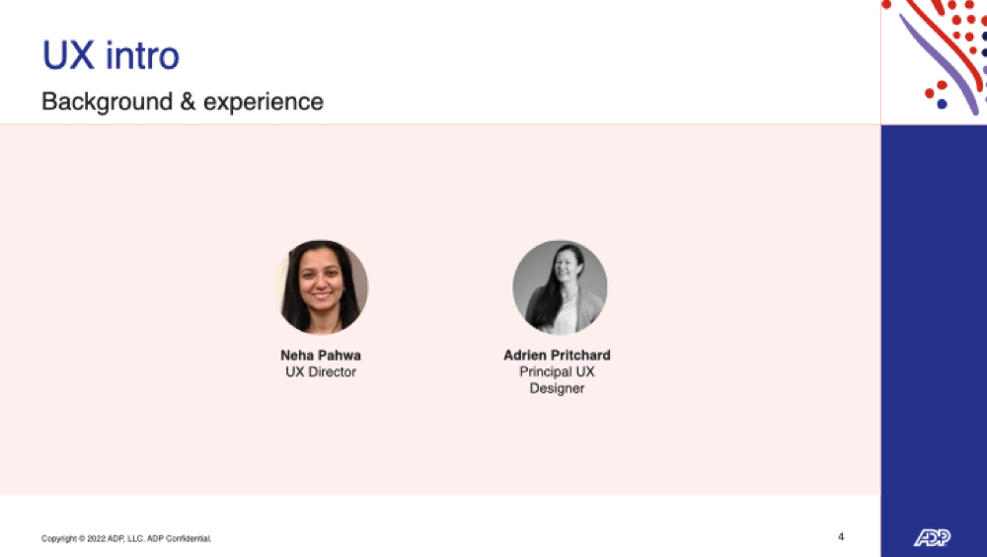Select the "Background & experience" subtitle
This screenshot has height=557, width=987.
183,102
